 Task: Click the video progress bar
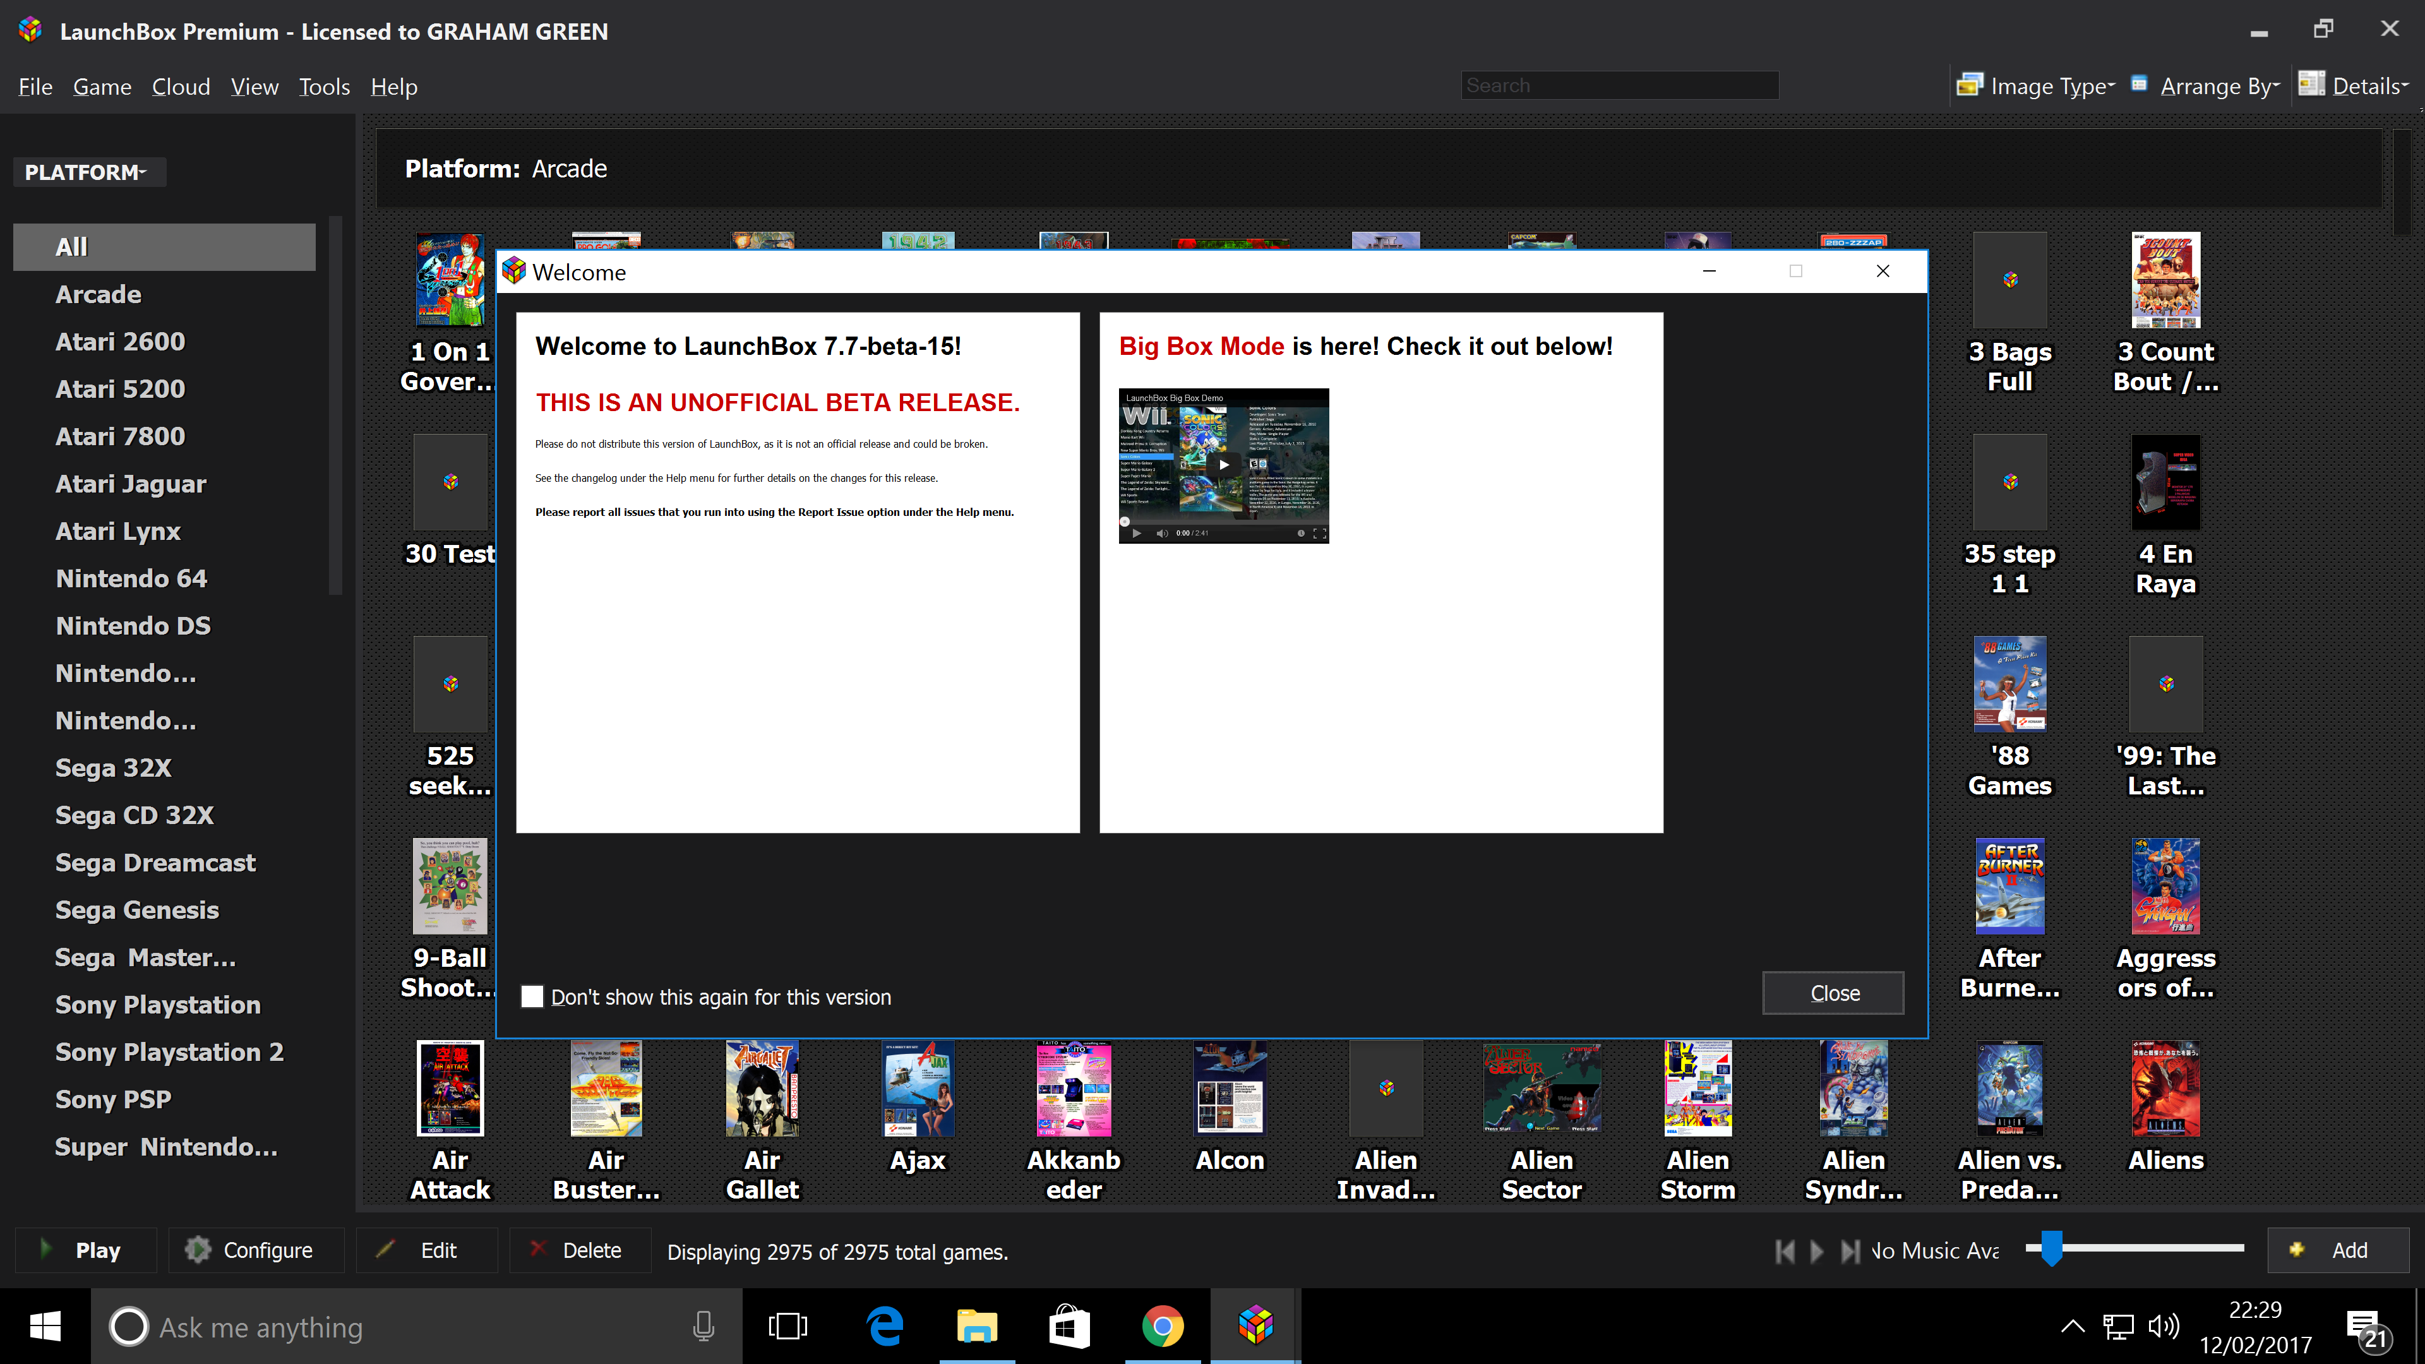point(1224,520)
